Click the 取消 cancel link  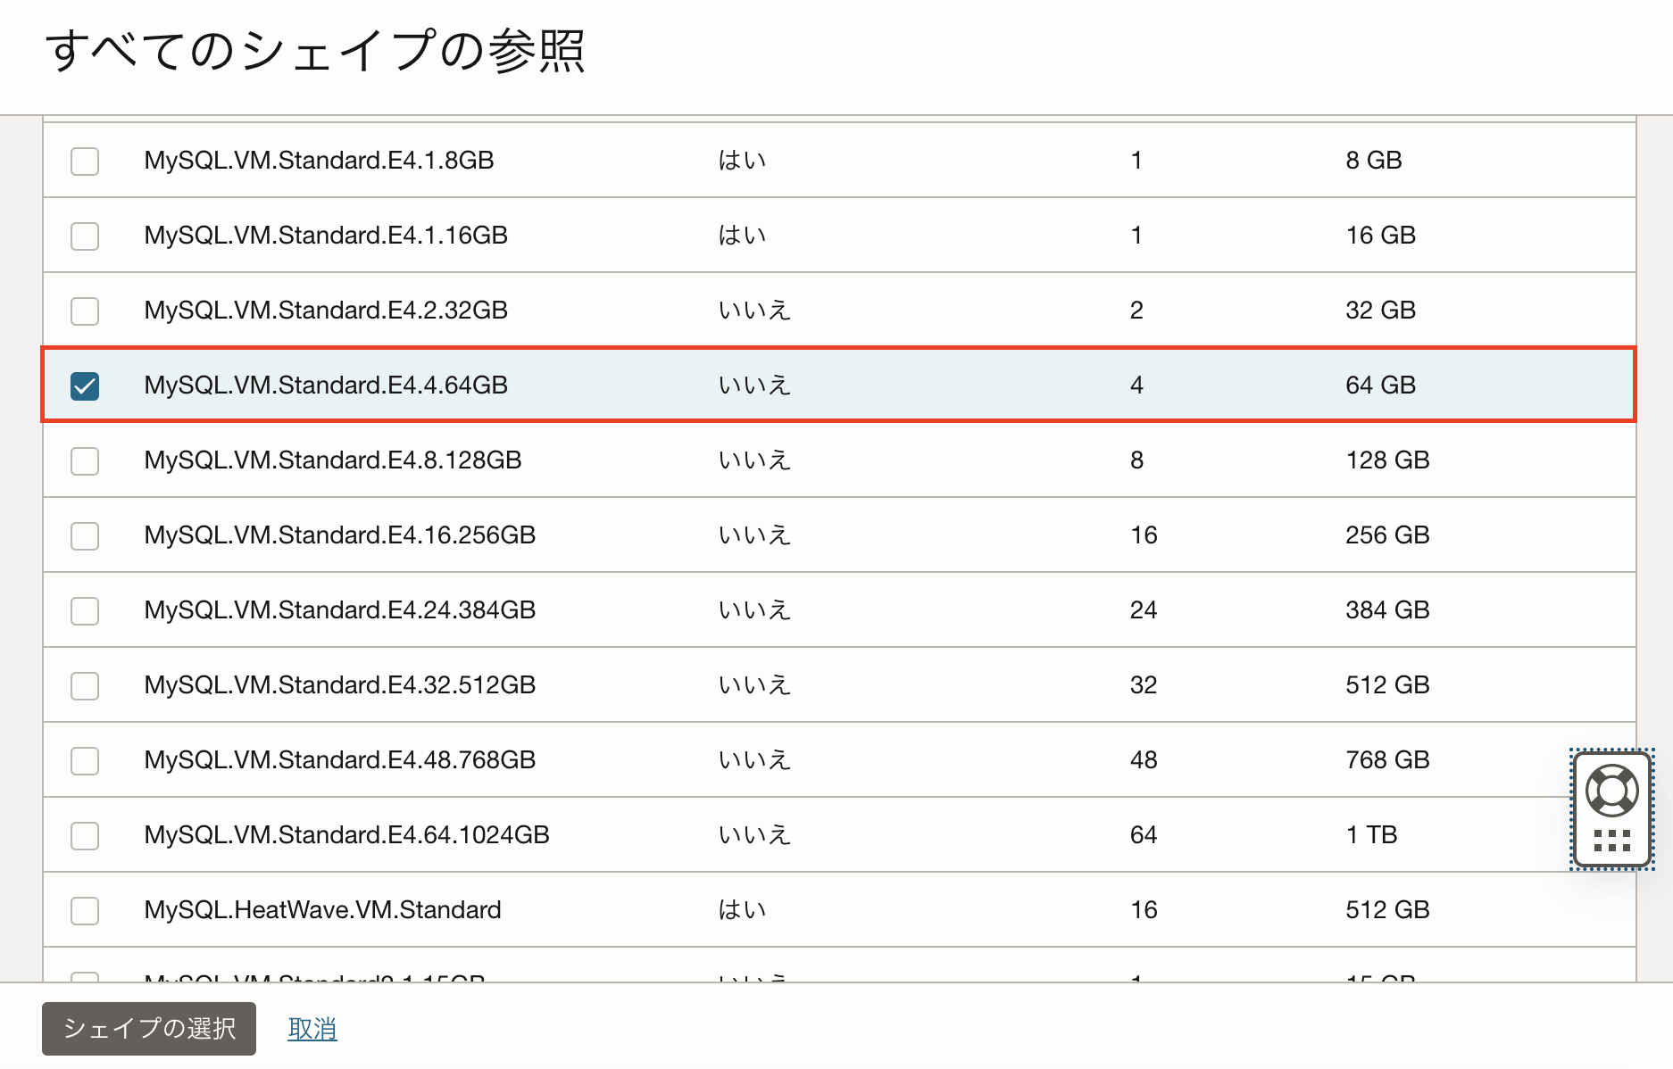[x=312, y=1029]
